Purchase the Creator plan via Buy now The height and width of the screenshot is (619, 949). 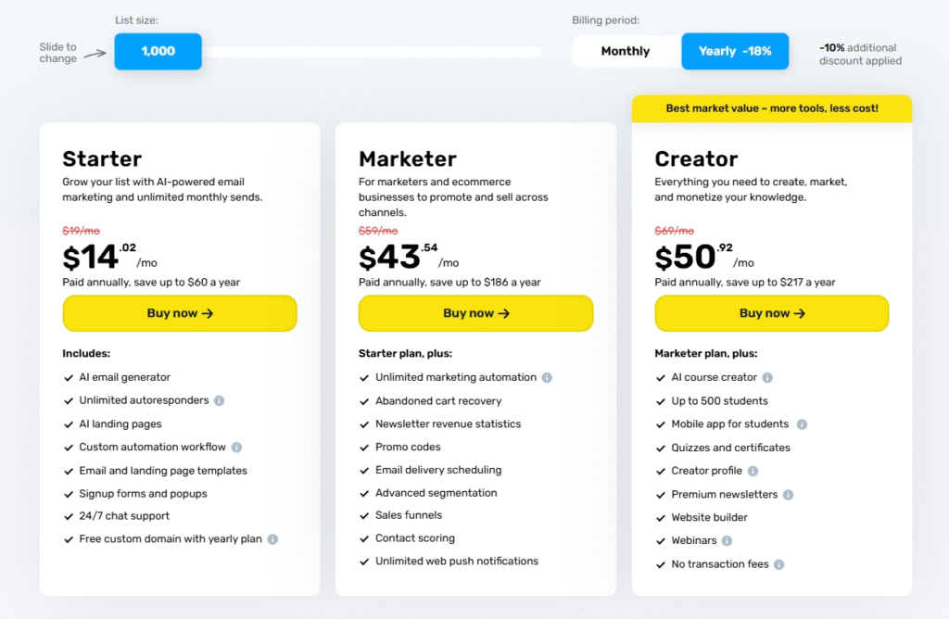point(772,313)
